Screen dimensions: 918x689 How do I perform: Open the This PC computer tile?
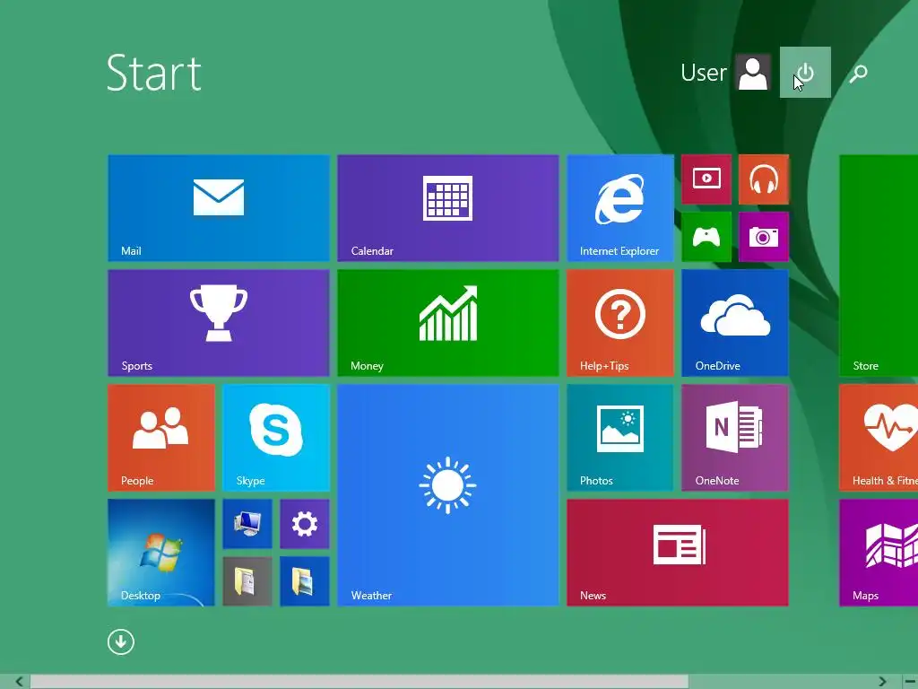(247, 524)
